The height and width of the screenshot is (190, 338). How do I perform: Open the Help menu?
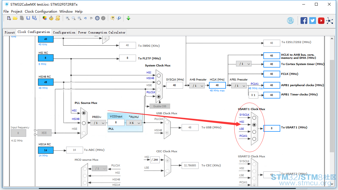point(79,12)
